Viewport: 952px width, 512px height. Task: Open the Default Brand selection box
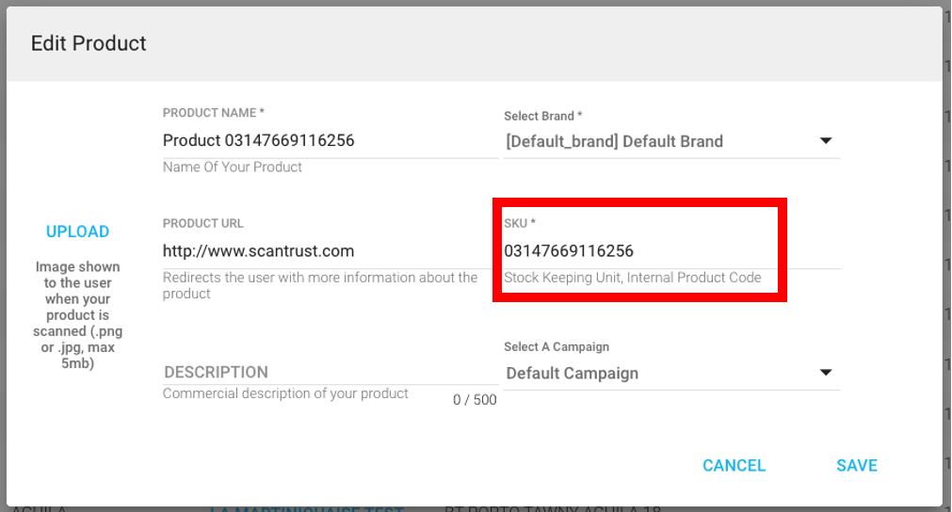coord(659,142)
